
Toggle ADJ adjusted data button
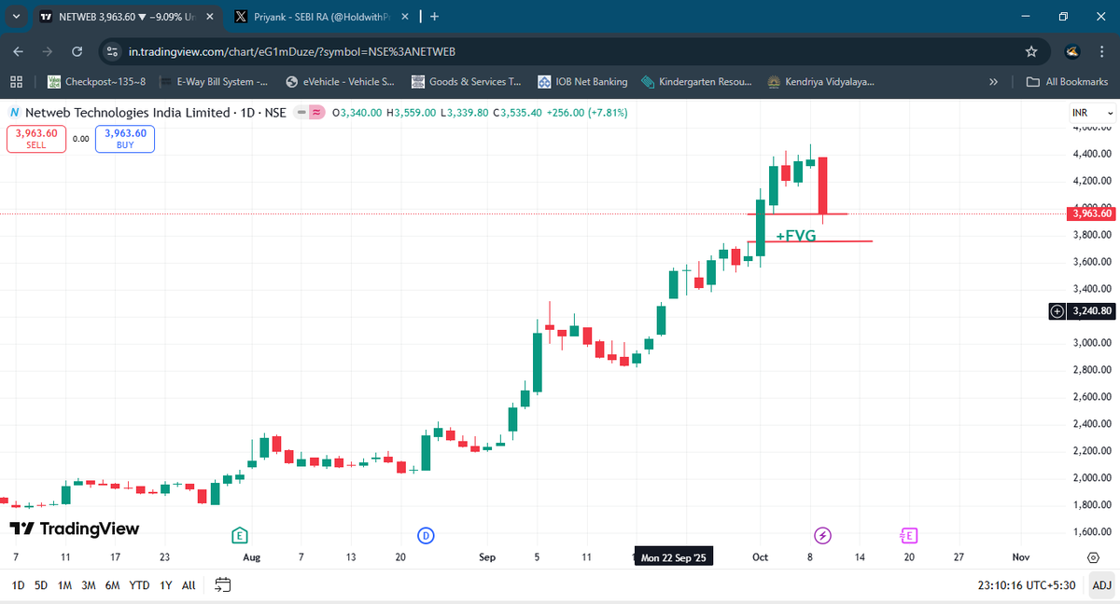pyautogui.click(x=1102, y=585)
